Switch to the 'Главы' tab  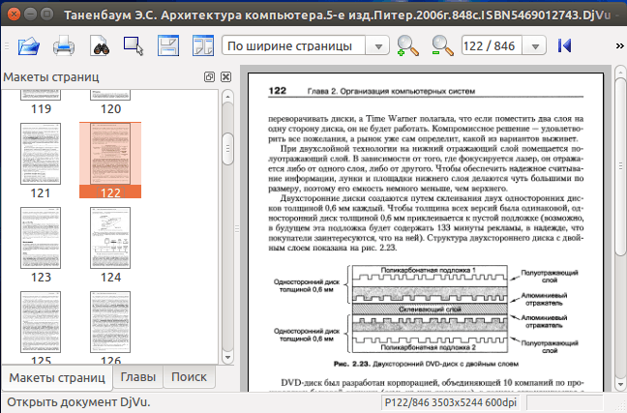click(x=138, y=376)
